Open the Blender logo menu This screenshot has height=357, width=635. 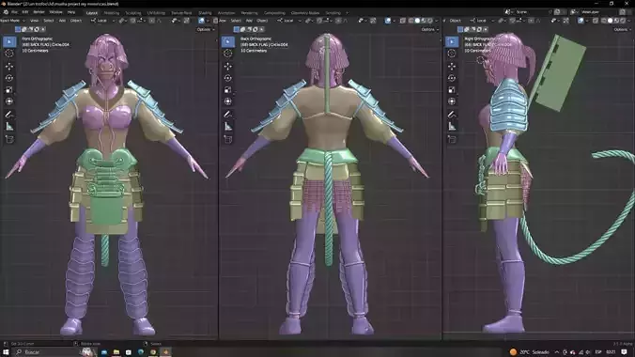[x=6, y=12]
